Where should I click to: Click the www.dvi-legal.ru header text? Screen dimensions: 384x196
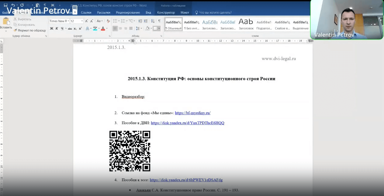(279, 59)
